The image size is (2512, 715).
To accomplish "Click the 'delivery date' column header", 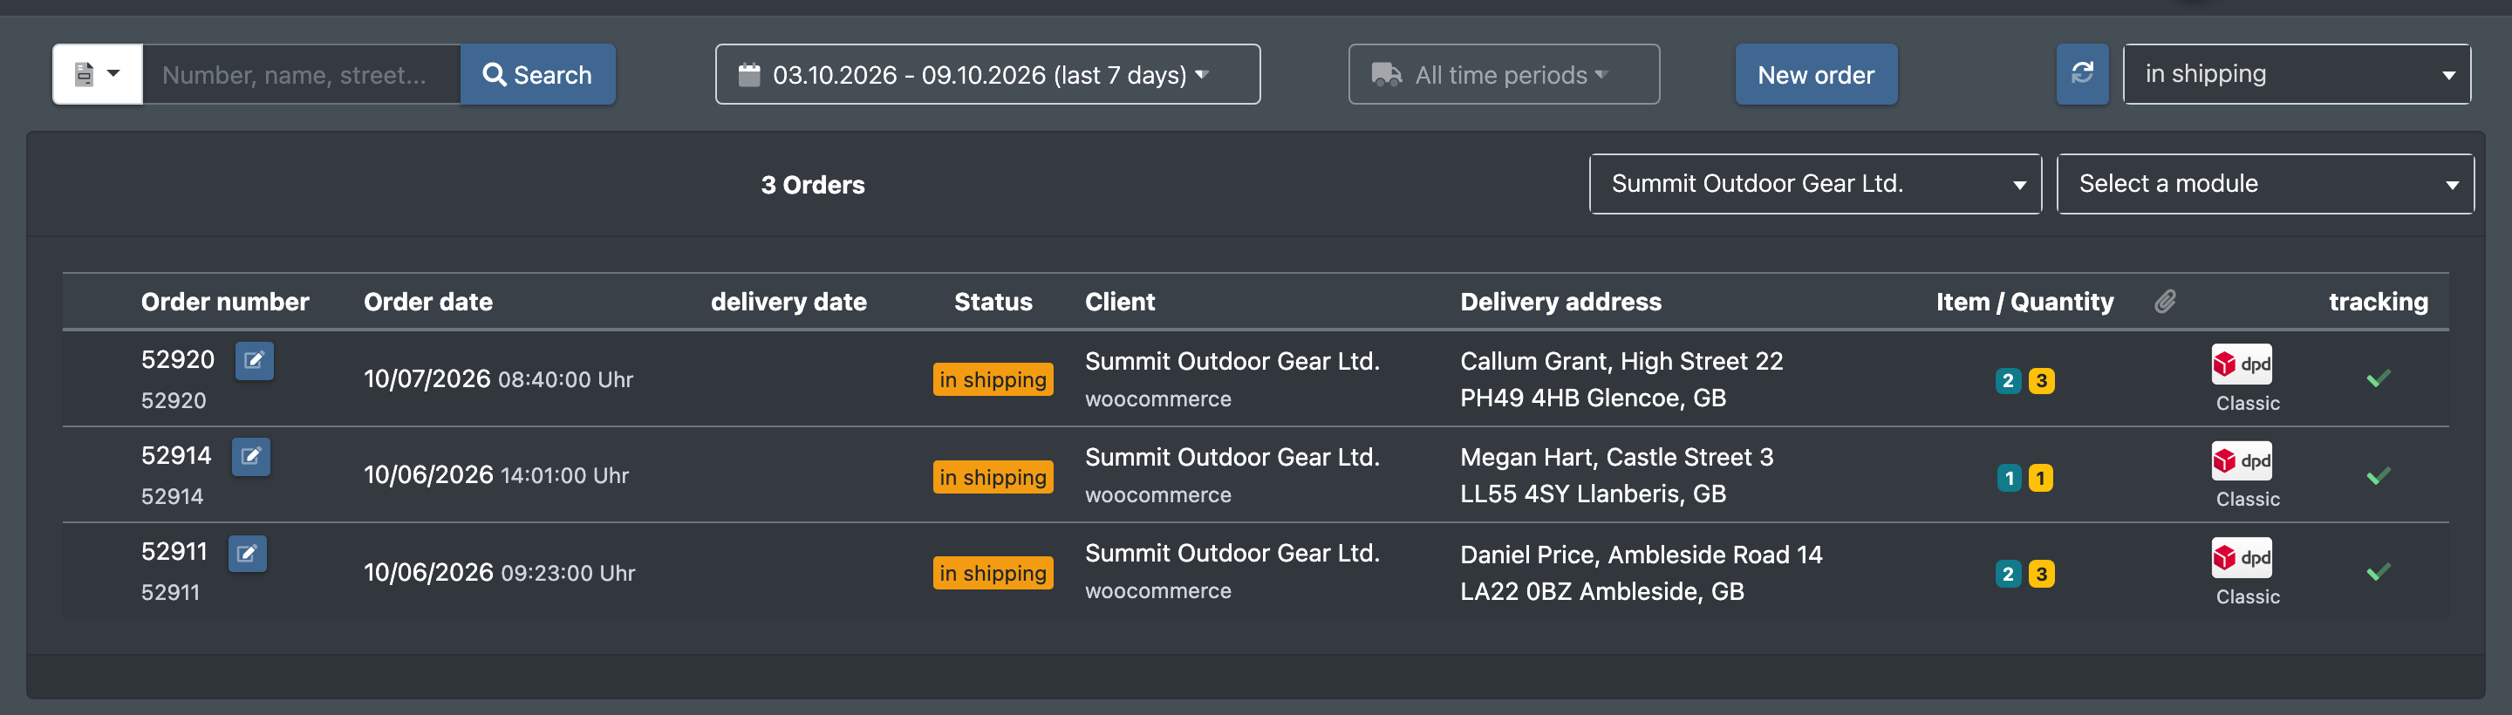I will tap(788, 302).
